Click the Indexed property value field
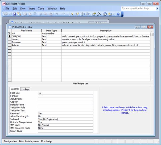 click(65, 119)
